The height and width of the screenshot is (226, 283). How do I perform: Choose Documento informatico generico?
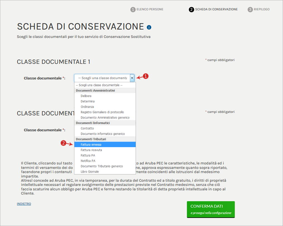point(105,134)
